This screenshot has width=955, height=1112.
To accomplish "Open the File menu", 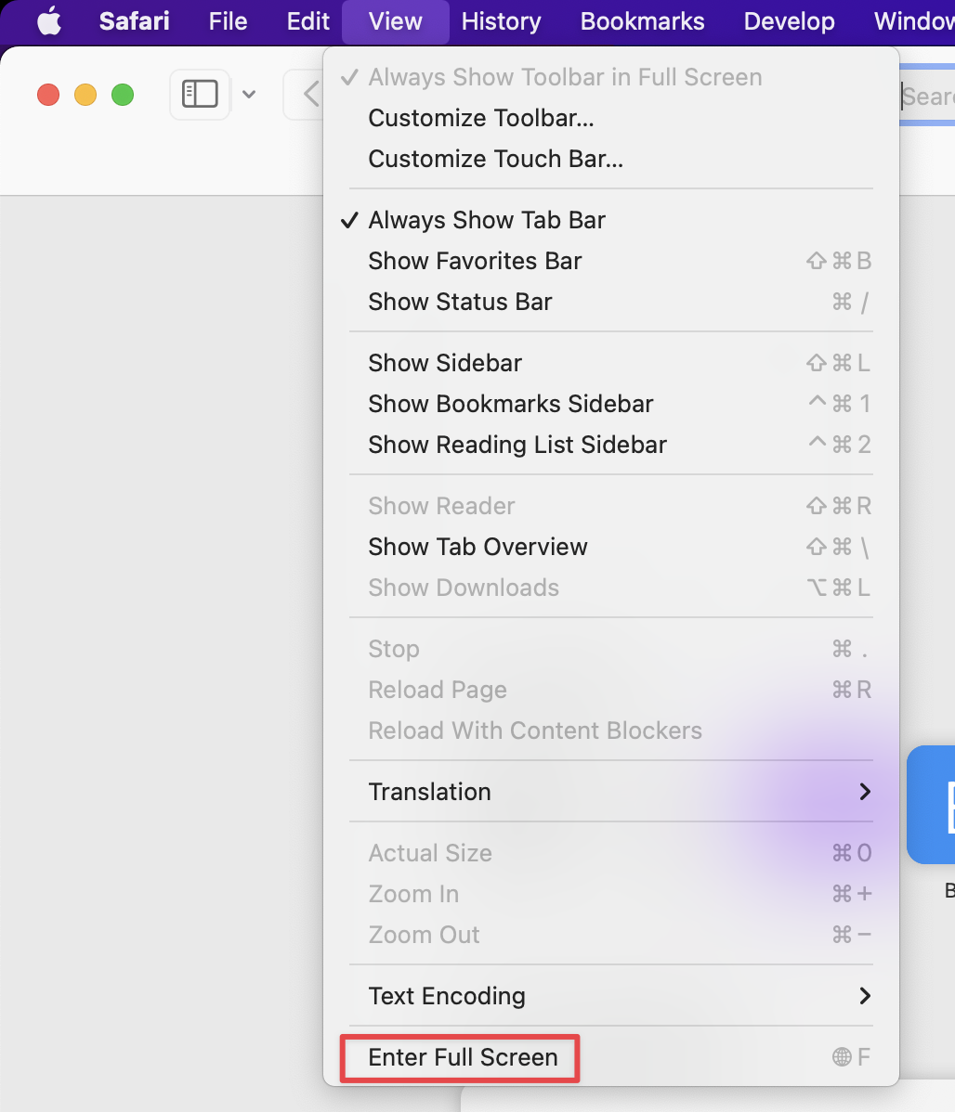I will coord(228,21).
